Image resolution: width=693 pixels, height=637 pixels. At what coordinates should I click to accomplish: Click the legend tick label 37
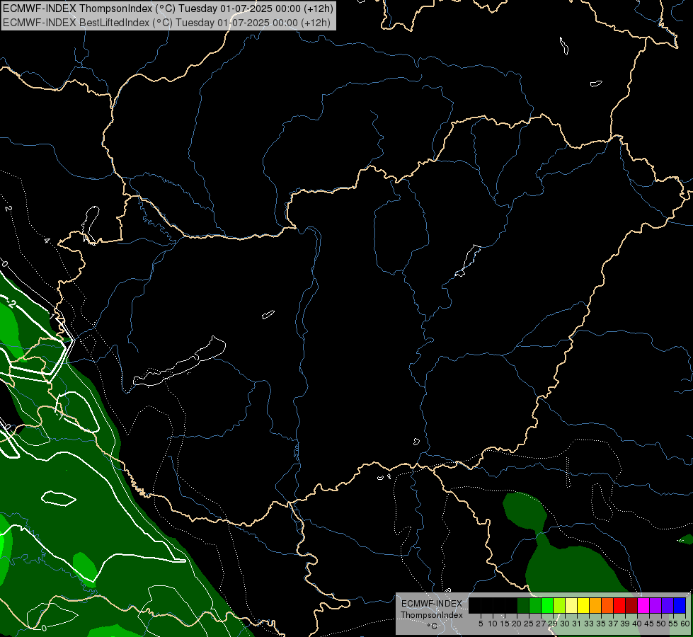click(x=613, y=624)
